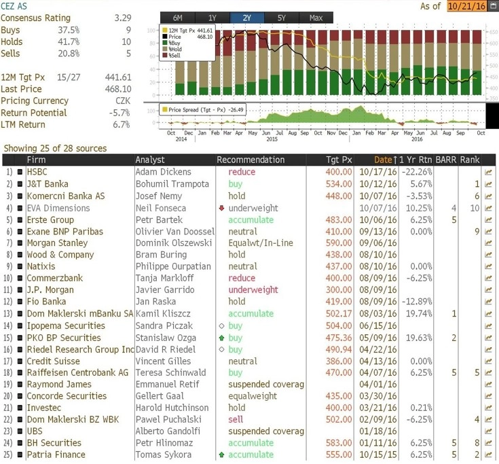This screenshot has height=464, width=499.
Task: Open chart icon for Morgan Stanley row
Action: point(487,243)
